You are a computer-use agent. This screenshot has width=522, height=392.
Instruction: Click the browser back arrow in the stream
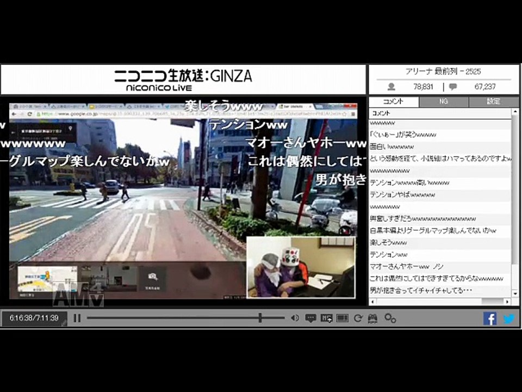tap(14, 114)
